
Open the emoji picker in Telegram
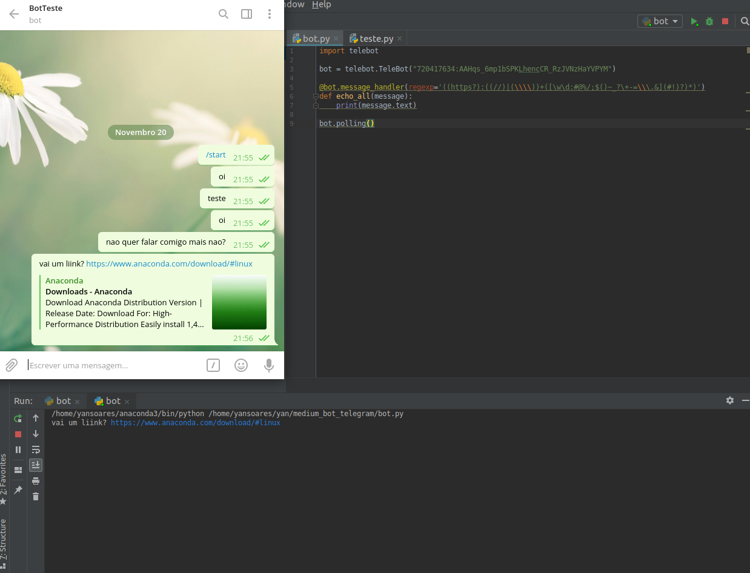tap(241, 365)
